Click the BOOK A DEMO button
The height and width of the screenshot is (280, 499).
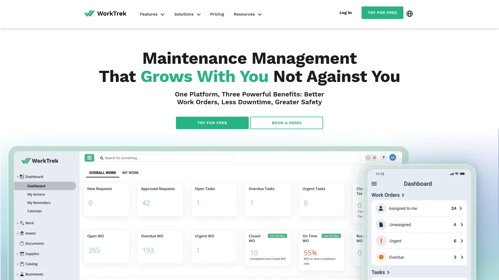point(287,123)
